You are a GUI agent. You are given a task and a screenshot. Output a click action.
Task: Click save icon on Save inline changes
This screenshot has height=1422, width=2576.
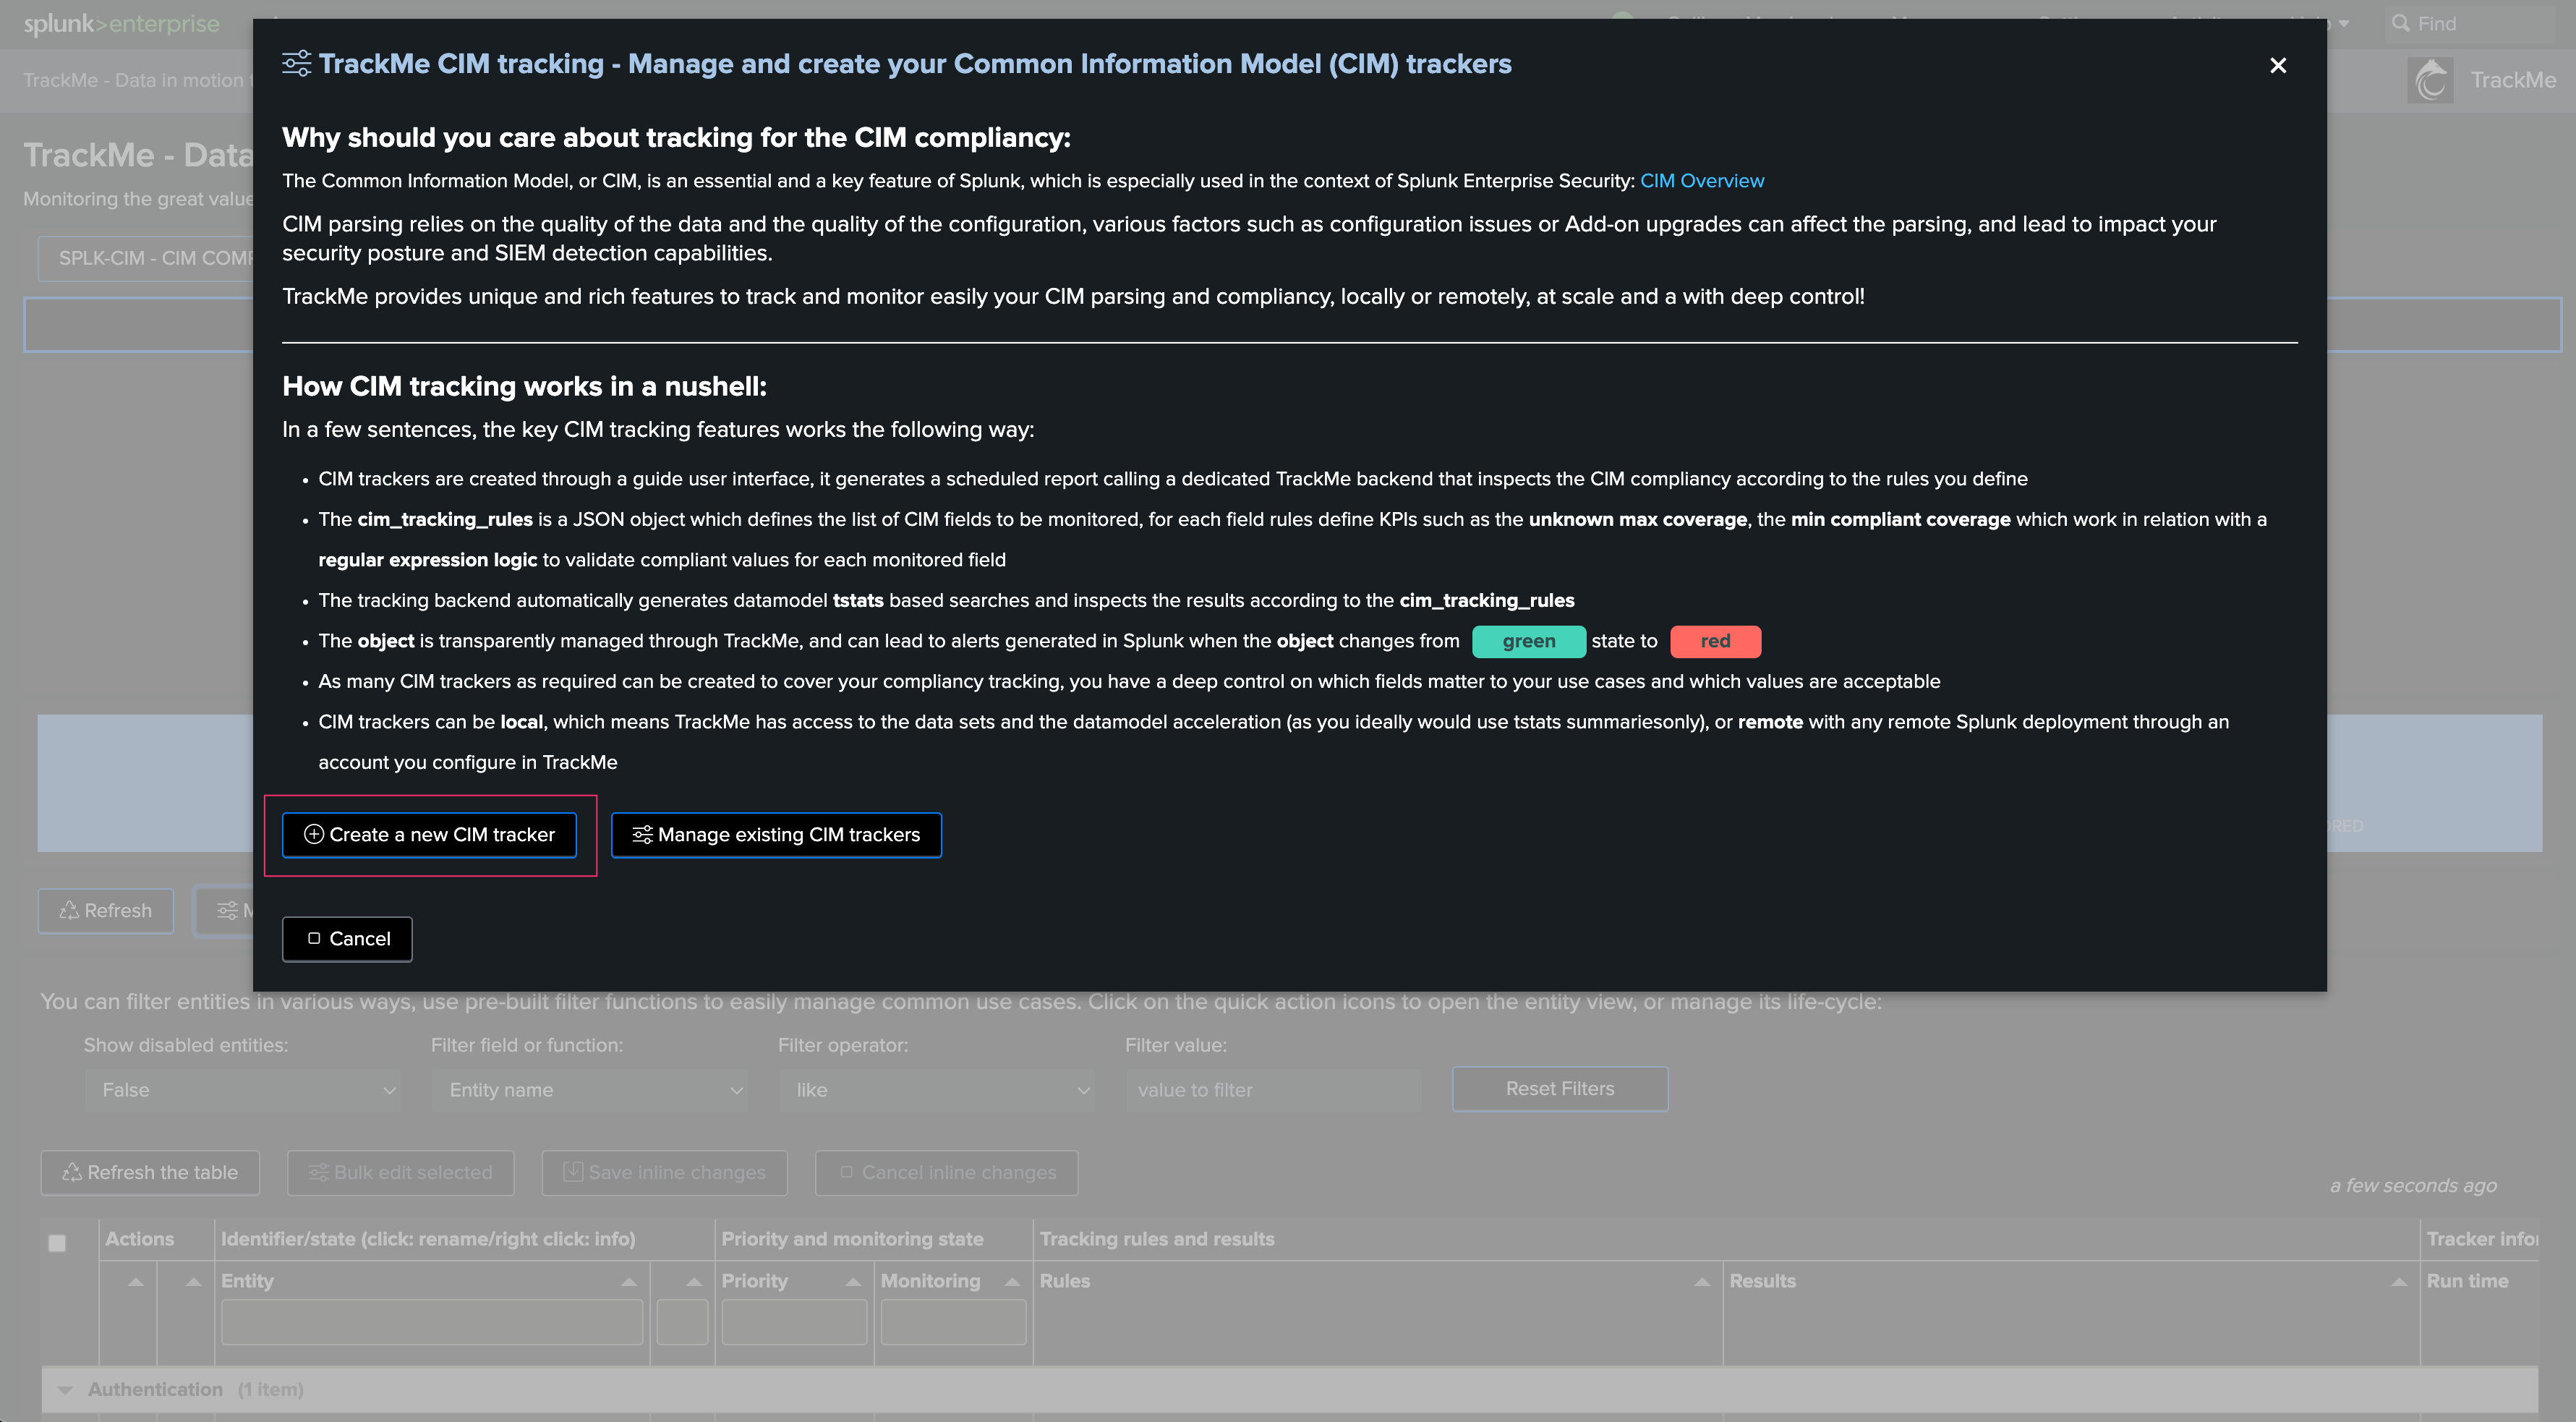pos(573,1171)
